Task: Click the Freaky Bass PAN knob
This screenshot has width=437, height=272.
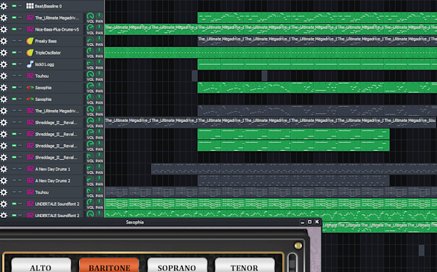Action: 99,39
